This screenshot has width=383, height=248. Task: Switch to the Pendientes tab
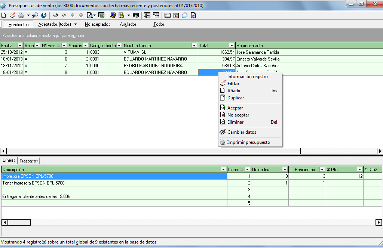(x=19, y=24)
